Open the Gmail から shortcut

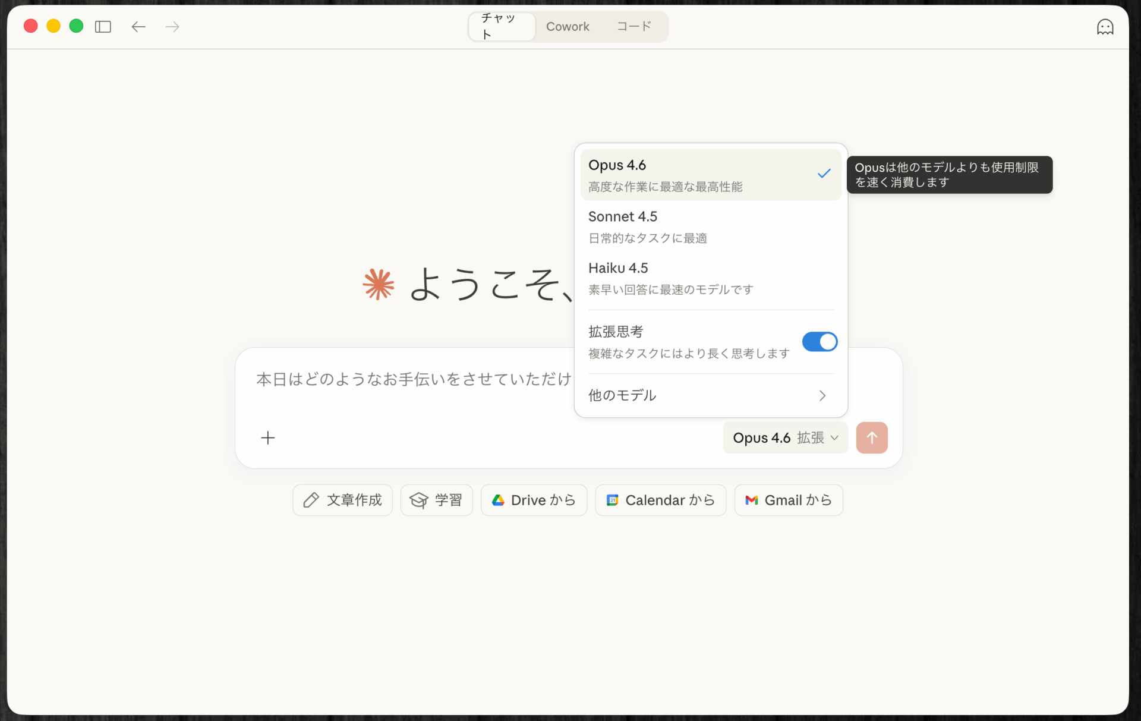pyautogui.click(x=788, y=500)
